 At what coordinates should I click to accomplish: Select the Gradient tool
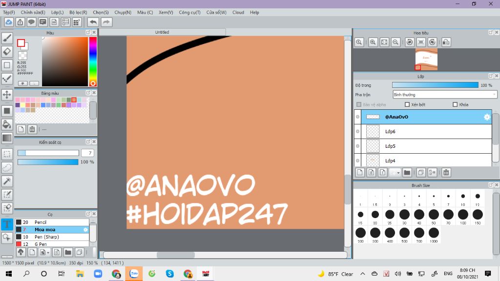click(x=7, y=138)
